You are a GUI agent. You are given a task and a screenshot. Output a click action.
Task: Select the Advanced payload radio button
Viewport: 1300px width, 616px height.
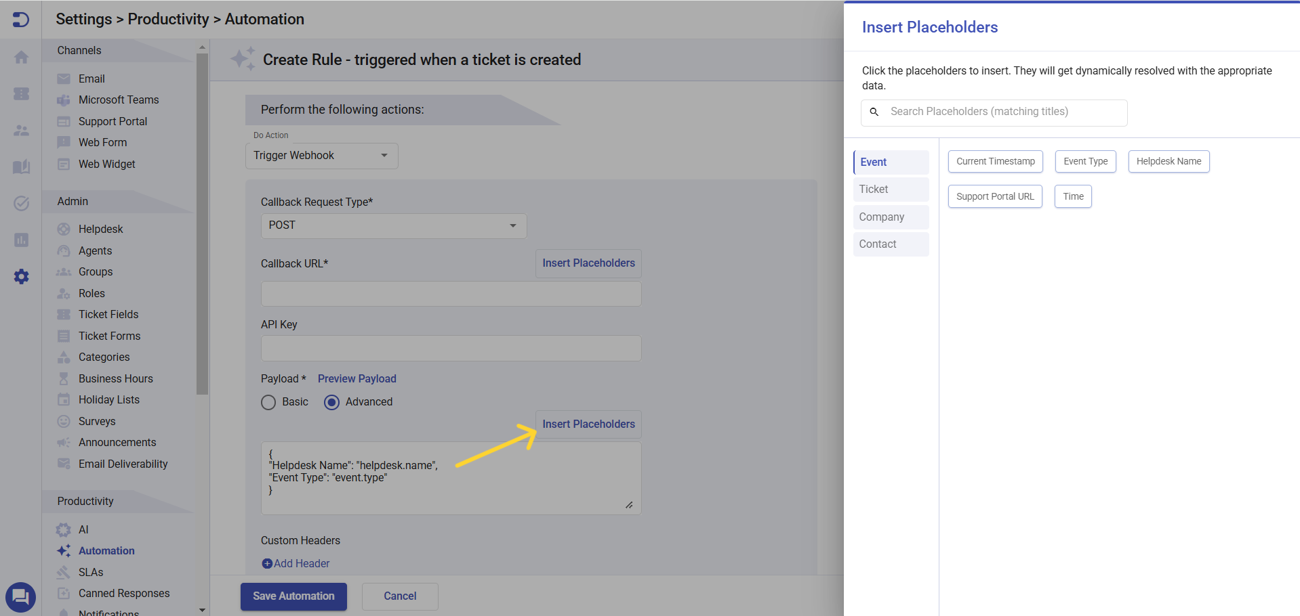point(331,402)
